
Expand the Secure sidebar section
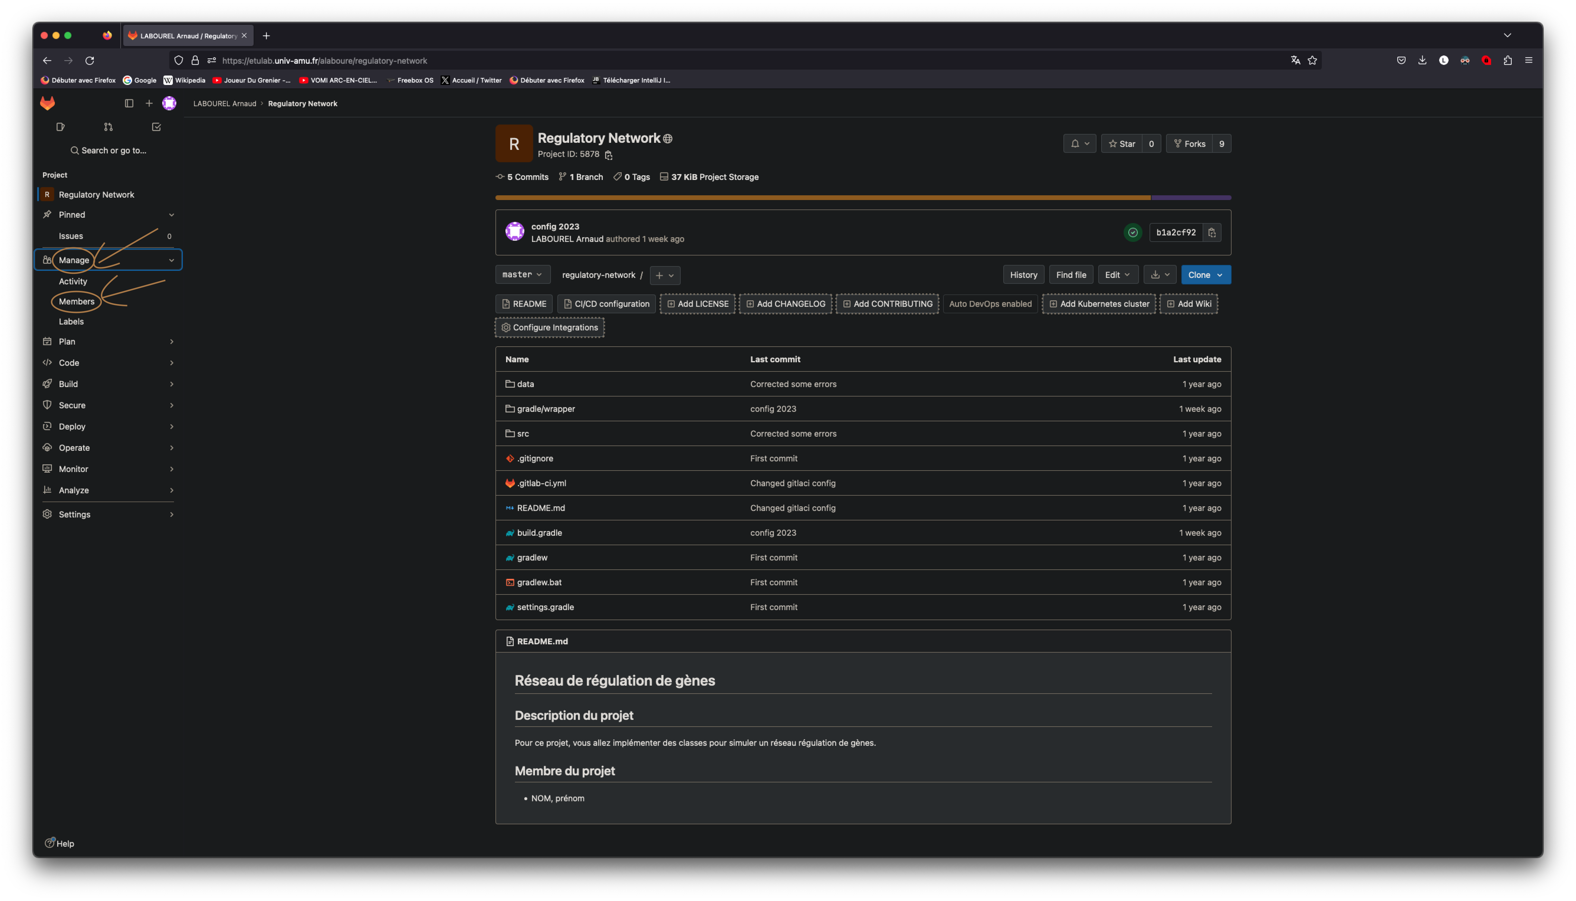(108, 405)
